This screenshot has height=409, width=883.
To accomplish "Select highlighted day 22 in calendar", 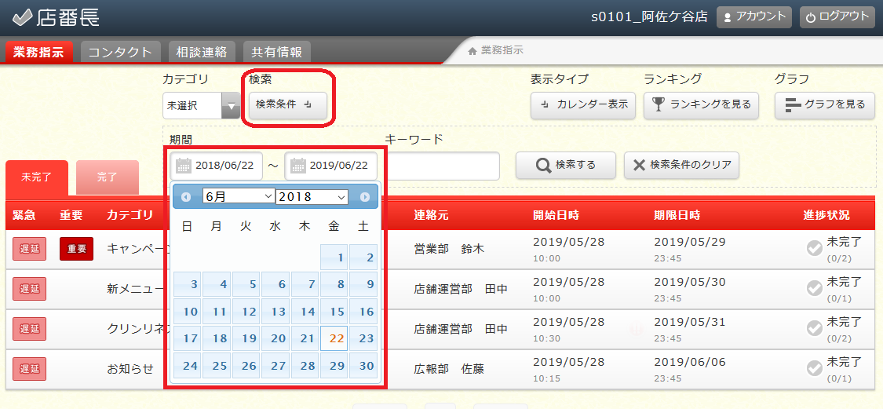I will (x=334, y=338).
